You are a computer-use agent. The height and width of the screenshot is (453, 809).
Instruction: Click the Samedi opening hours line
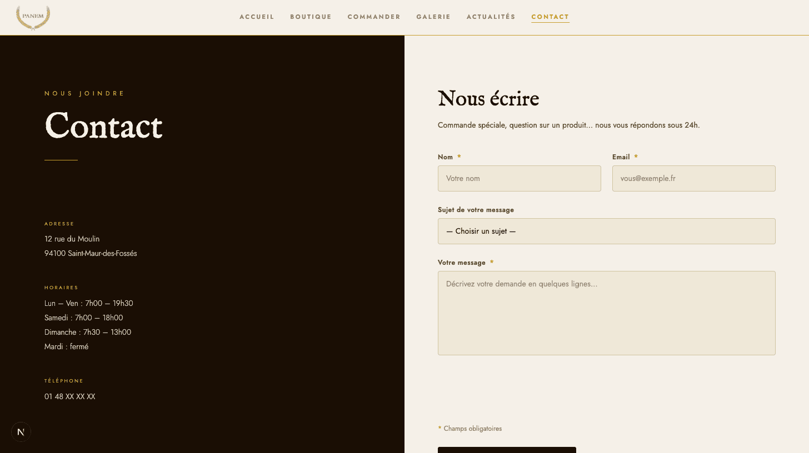click(x=84, y=318)
